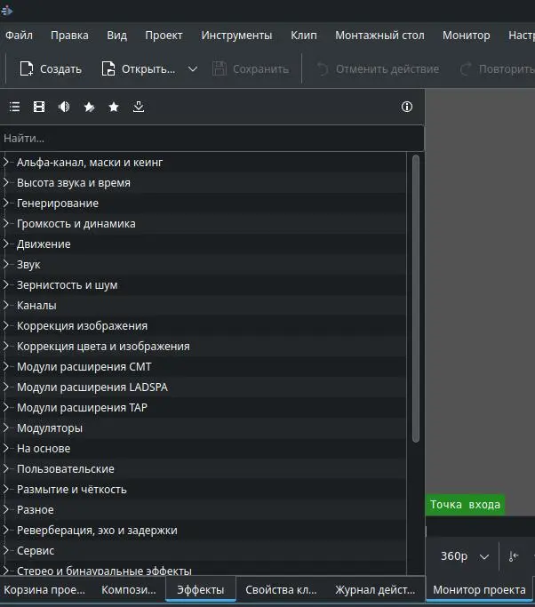Select Размытие и чёткость row
Image resolution: width=535 pixels, height=607 pixels.
pyautogui.click(x=204, y=490)
